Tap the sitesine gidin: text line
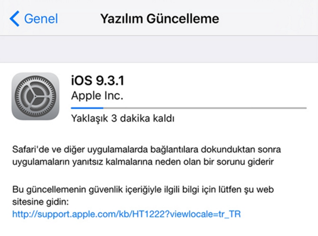The height and width of the screenshot is (236, 318). pos(41,202)
